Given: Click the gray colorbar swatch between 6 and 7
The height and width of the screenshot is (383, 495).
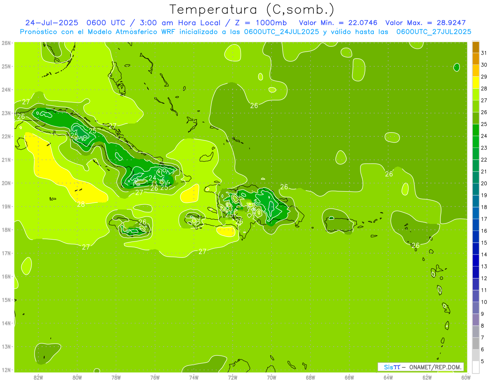Looking at the screenshot, I should click(x=476, y=344).
